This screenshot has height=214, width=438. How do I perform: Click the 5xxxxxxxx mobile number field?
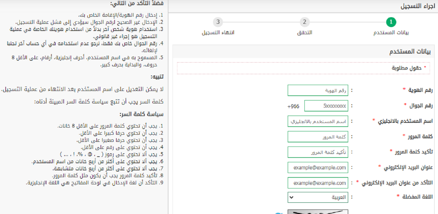click(x=326, y=106)
